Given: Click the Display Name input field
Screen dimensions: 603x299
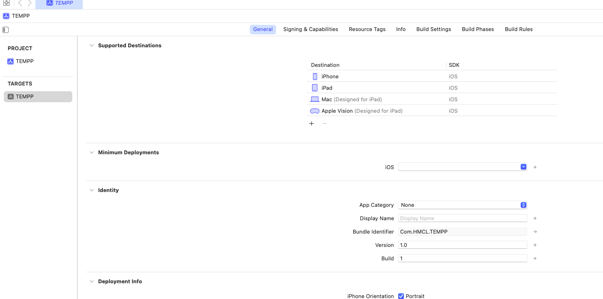Looking at the screenshot, I should click(462, 218).
